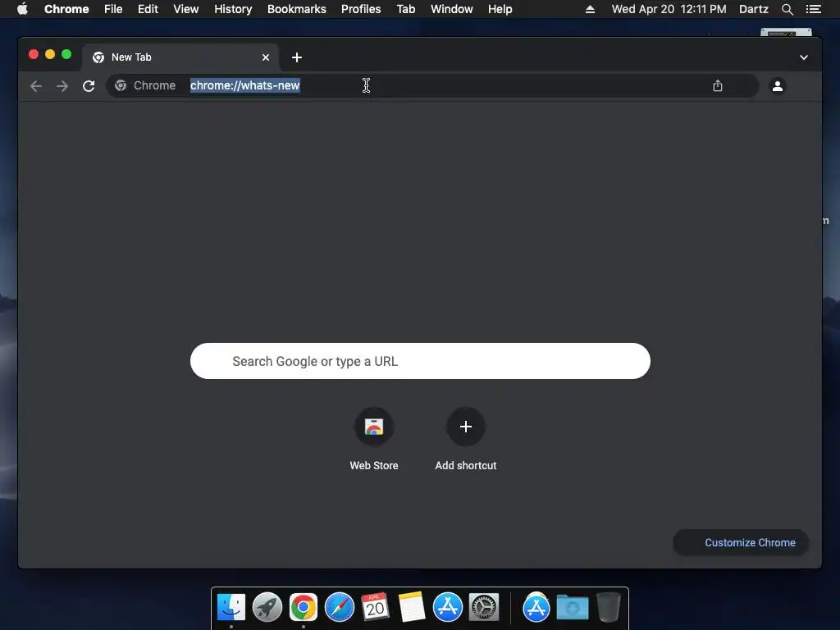The width and height of the screenshot is (840, 630).
Task: Open the Web Store shortcut
Action: click(374, 427)
